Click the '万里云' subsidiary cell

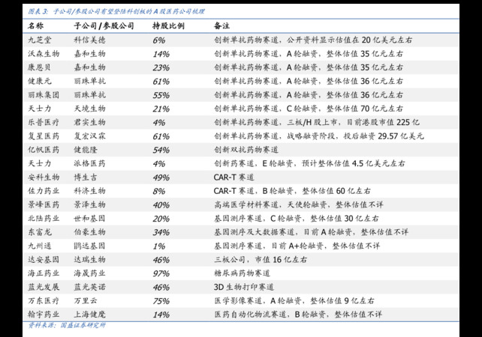click(86, 300)
